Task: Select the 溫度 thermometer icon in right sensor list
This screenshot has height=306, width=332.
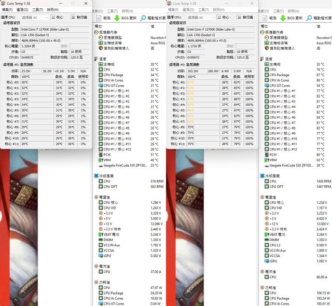Action: (x=263, y=59)
